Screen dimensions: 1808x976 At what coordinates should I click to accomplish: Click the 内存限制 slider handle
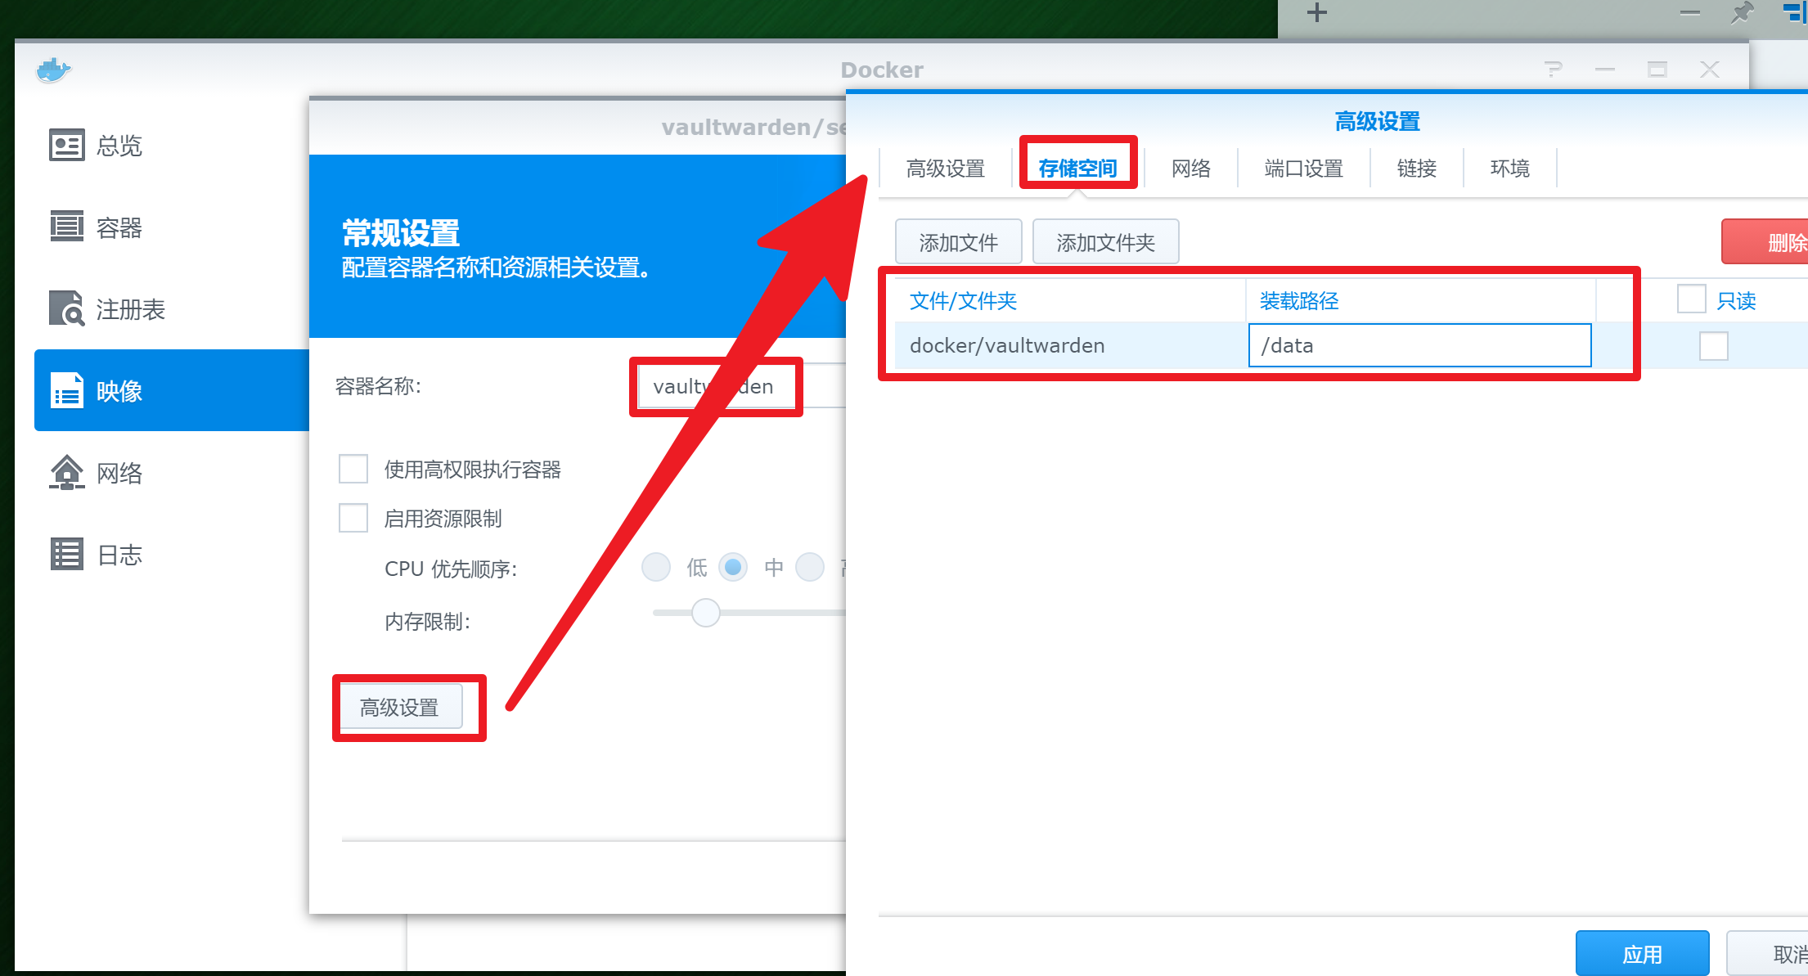click(x=705, y=613)
